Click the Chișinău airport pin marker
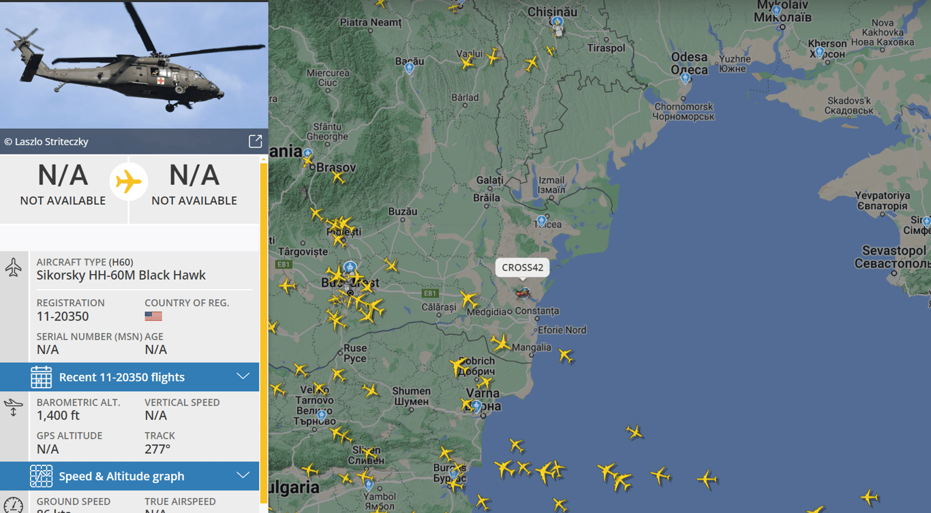 [x=558, y=22]
